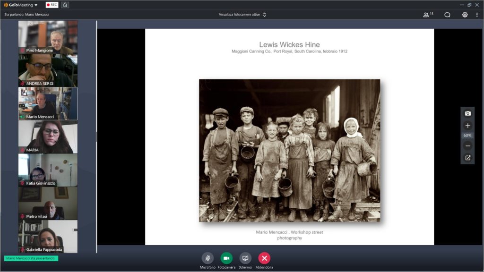Image resolution: width=484 pixels, height=272 pixels.
Task: Click the muted mic icon beside Katia Giovinazzo
Action: pos(22,183)
